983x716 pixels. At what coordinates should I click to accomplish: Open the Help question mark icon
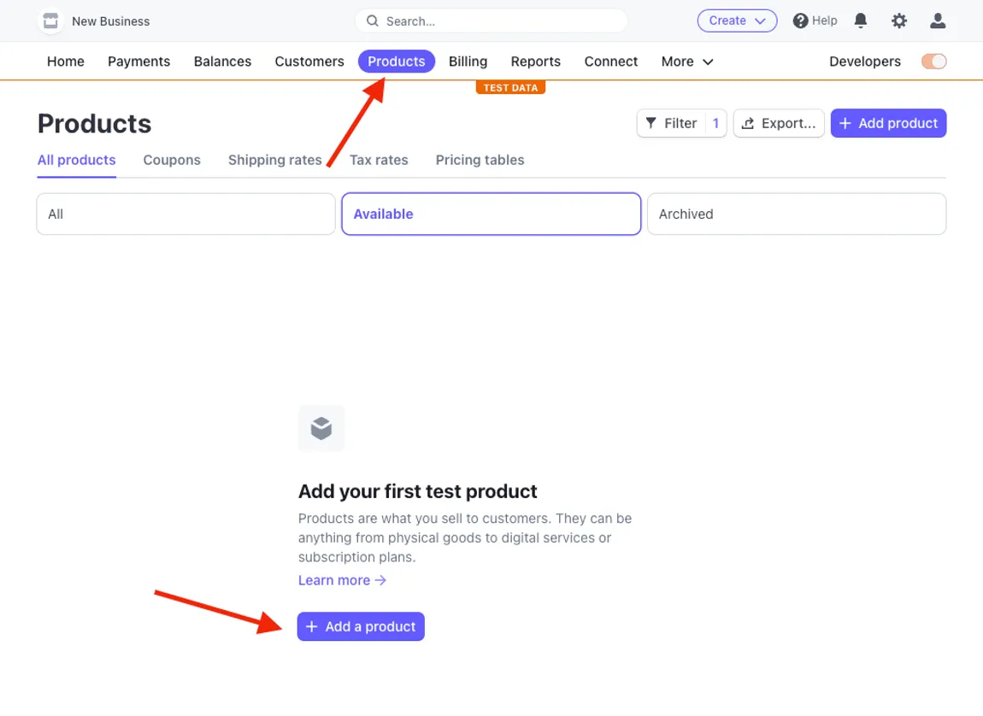click(x=800, y=21)
